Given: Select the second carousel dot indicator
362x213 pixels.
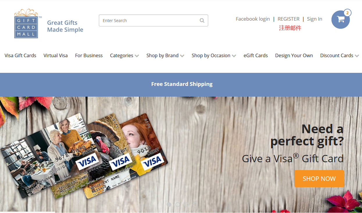Looking at the screenshot, I should coord(178,205).
